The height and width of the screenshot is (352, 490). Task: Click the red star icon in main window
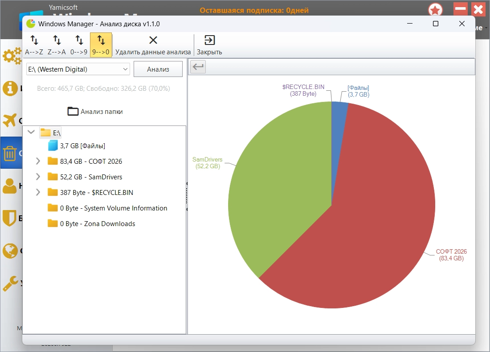tap(435, 9)
